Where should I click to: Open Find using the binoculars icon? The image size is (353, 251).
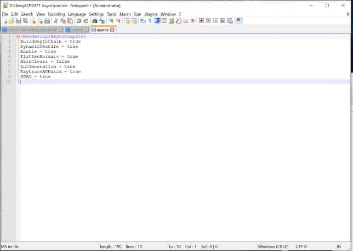click(95, 21)
